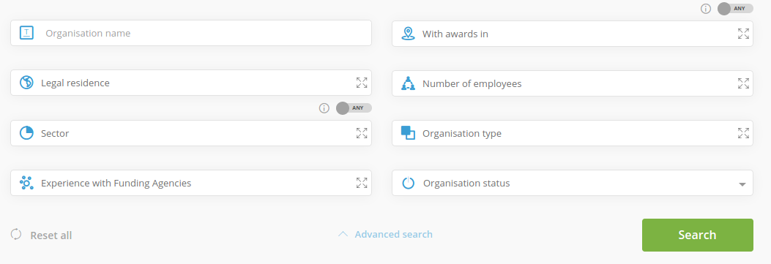Click the Organisation name text icon
Viewport: 771px width, 264px height.
coord(26,33)
